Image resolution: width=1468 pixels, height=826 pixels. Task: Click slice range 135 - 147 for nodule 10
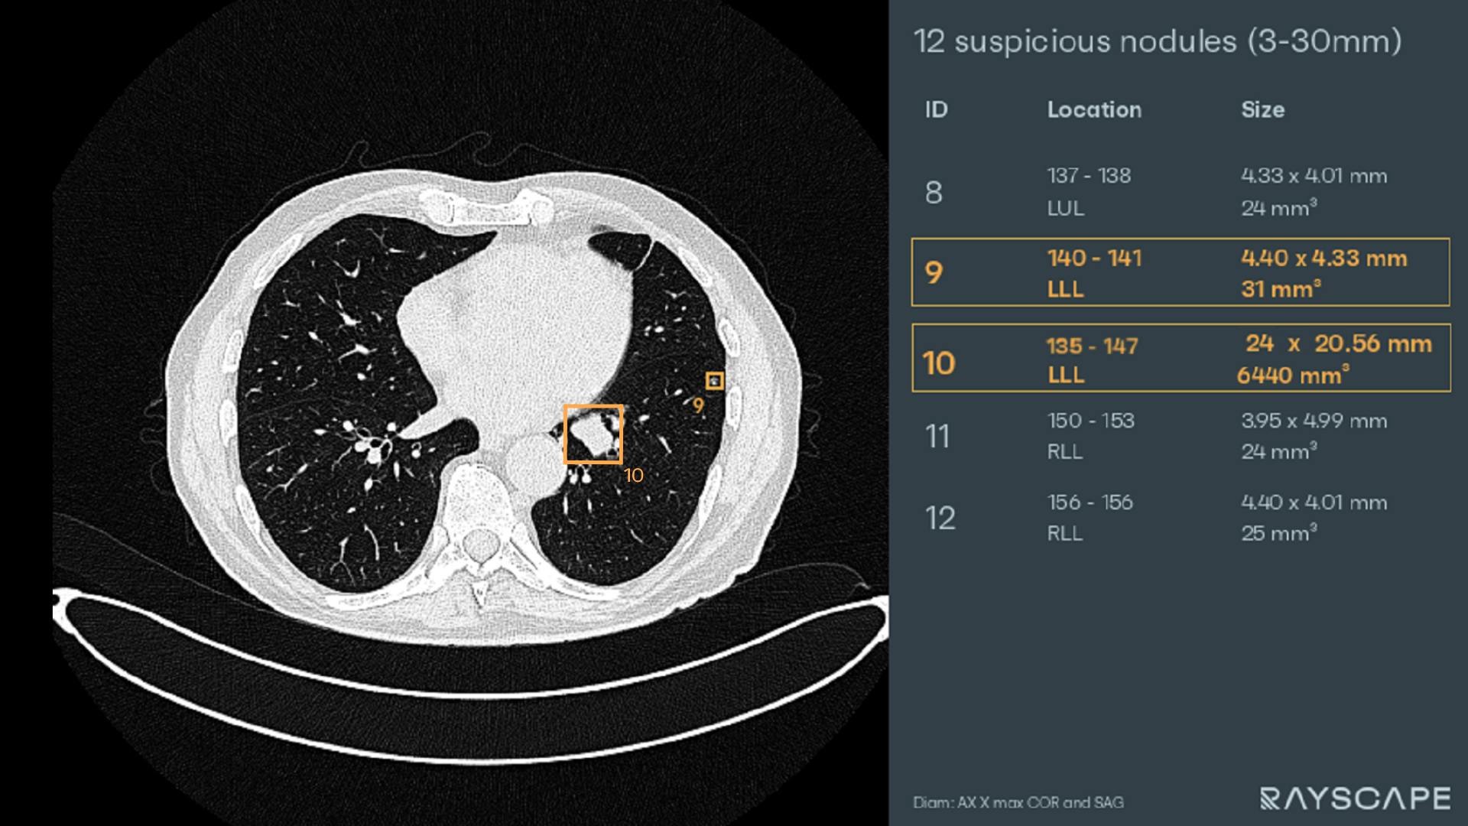(1093, 346)
